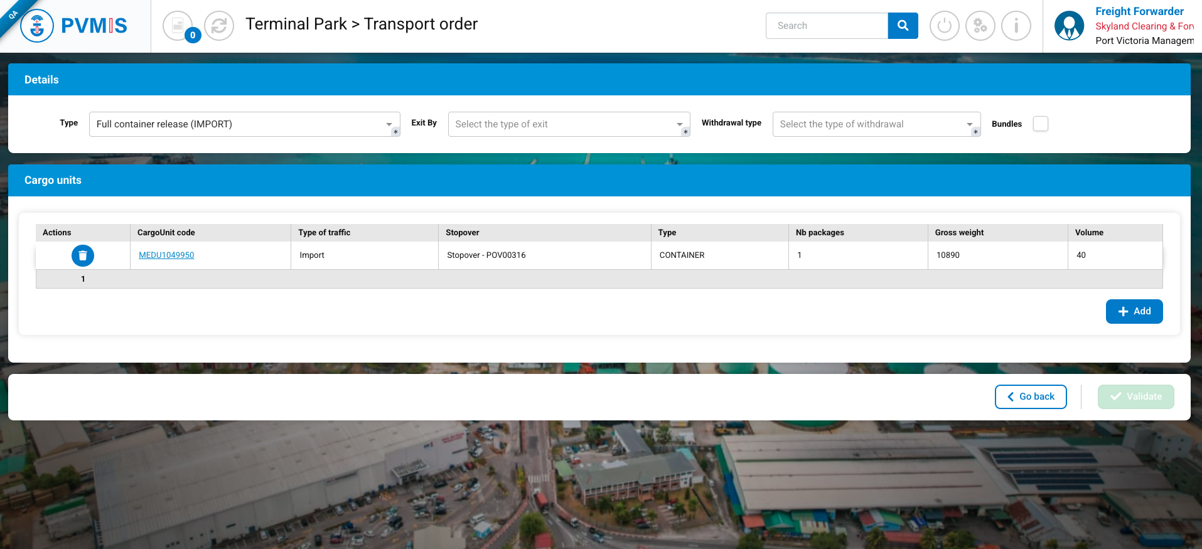Click the Add button
Viewport: 1202px width, 549px height.
coord(1134,311)
